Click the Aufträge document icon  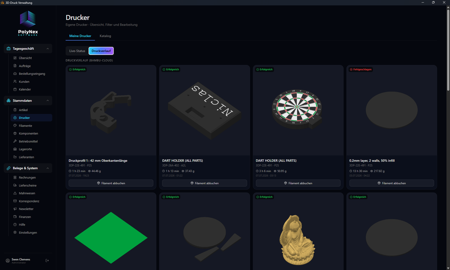[x=15, y=66]
